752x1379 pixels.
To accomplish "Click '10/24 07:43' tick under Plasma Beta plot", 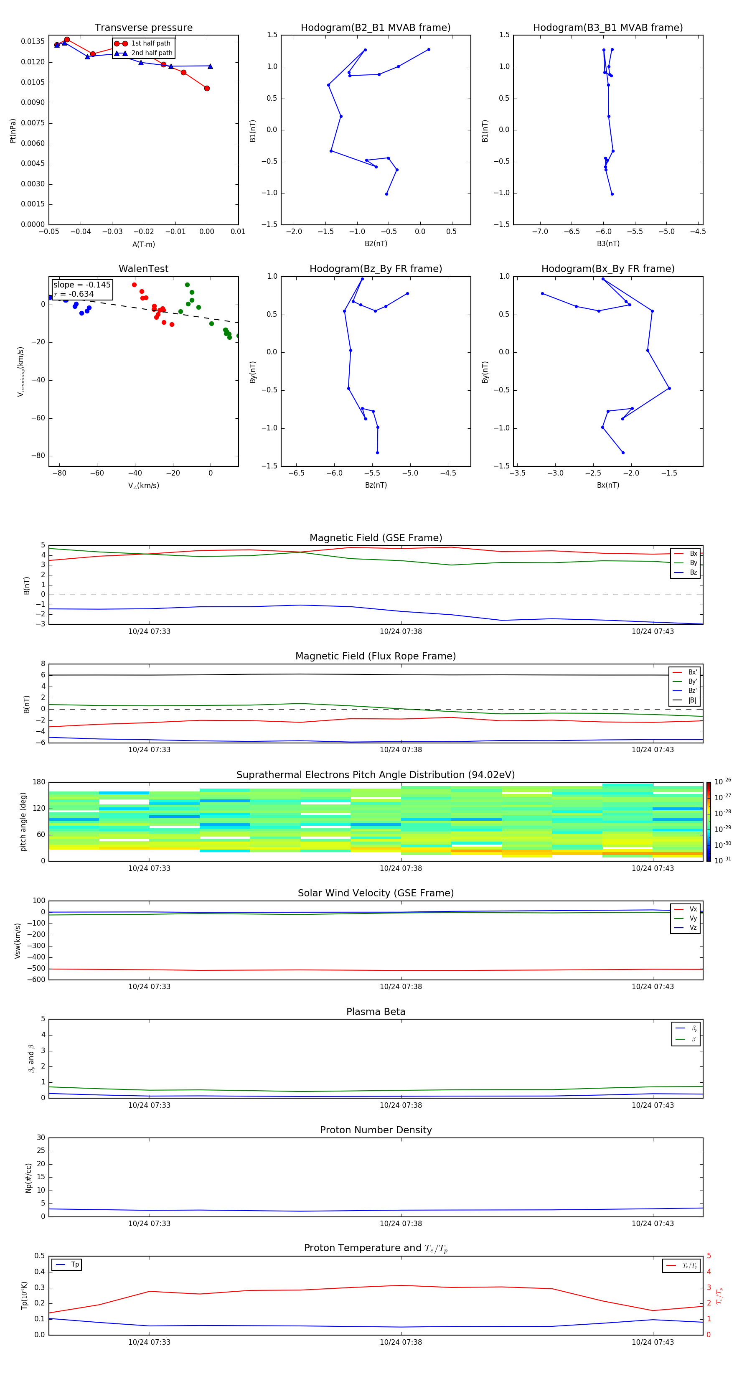I will 653,1105.
